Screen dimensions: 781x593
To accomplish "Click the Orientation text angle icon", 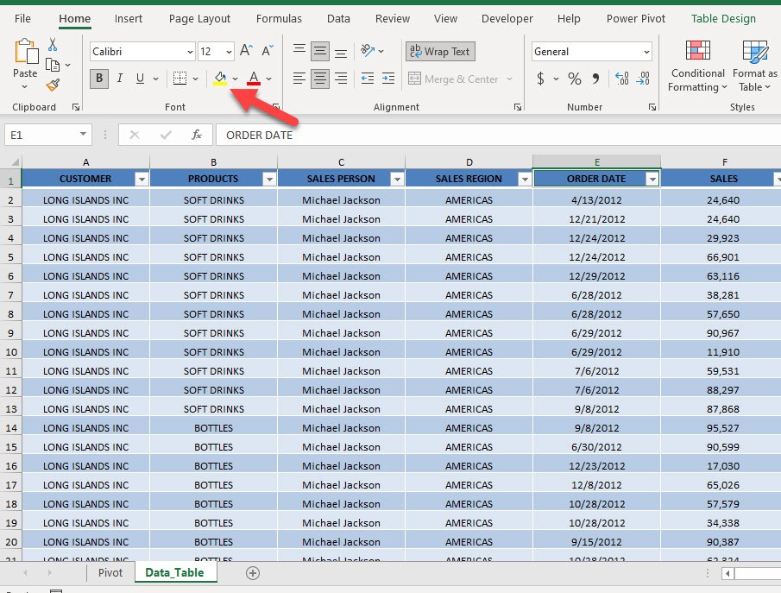I will (x=368, y=50).
